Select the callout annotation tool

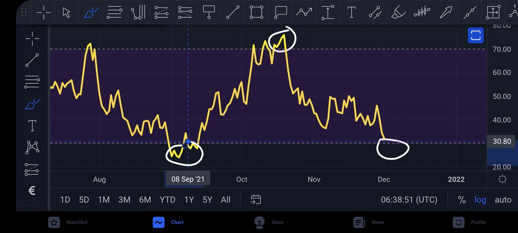coord(281,12)
